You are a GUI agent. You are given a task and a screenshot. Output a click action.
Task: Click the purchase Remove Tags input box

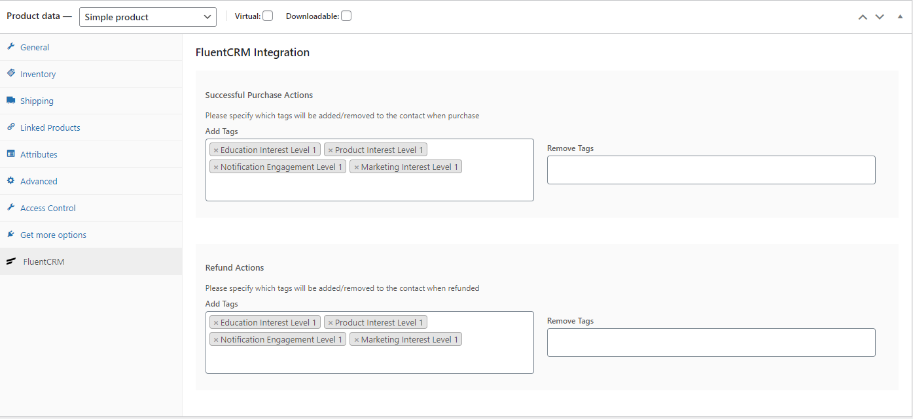(x=711, y=170)
